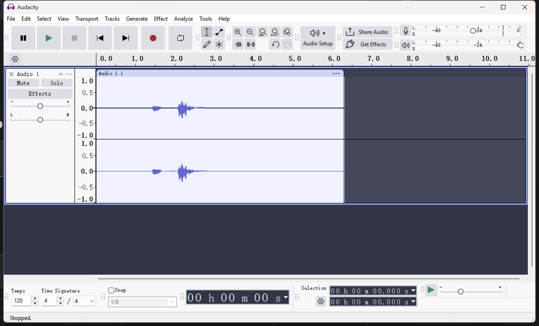Silence audio selection icon
This screenshot has height=326, width=539.
tap(251, 44)
